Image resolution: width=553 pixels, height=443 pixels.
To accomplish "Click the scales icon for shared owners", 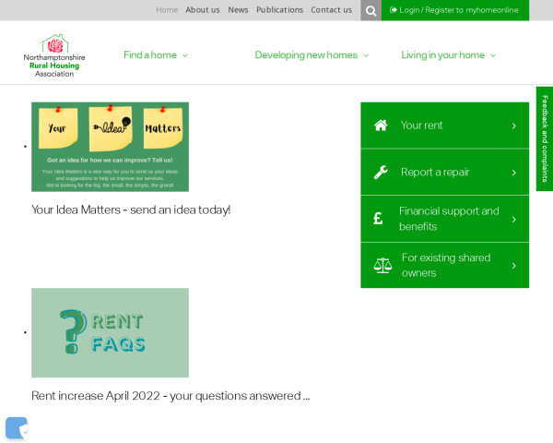I will coord(382,265).
